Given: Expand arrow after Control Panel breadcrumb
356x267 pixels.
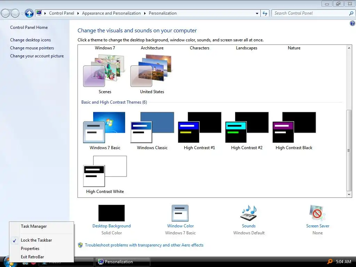Looking at the screenshot, I should [78, 13].
